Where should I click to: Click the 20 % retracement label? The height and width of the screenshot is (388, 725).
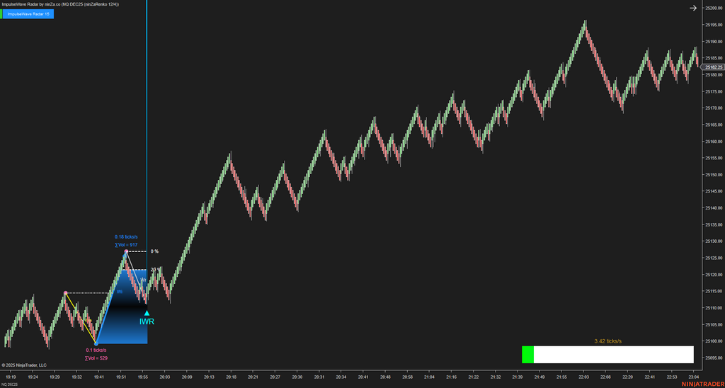(x=154, y=269)
